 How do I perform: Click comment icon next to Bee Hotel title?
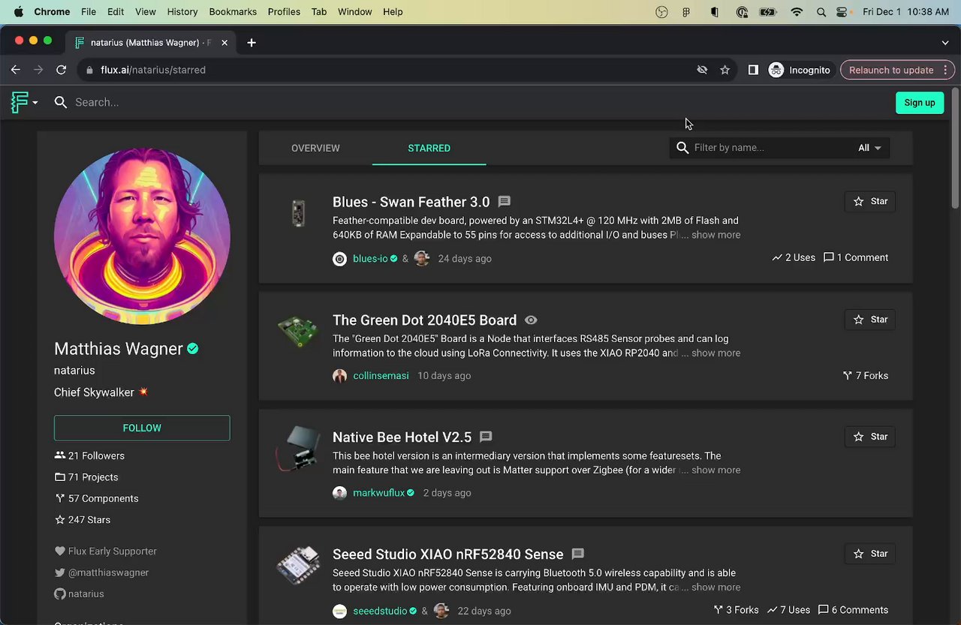click(486, 437)
